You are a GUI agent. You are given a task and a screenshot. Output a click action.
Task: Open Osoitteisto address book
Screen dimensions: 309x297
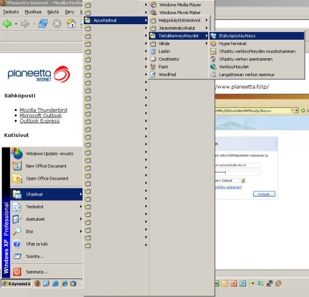coord(179,59)
